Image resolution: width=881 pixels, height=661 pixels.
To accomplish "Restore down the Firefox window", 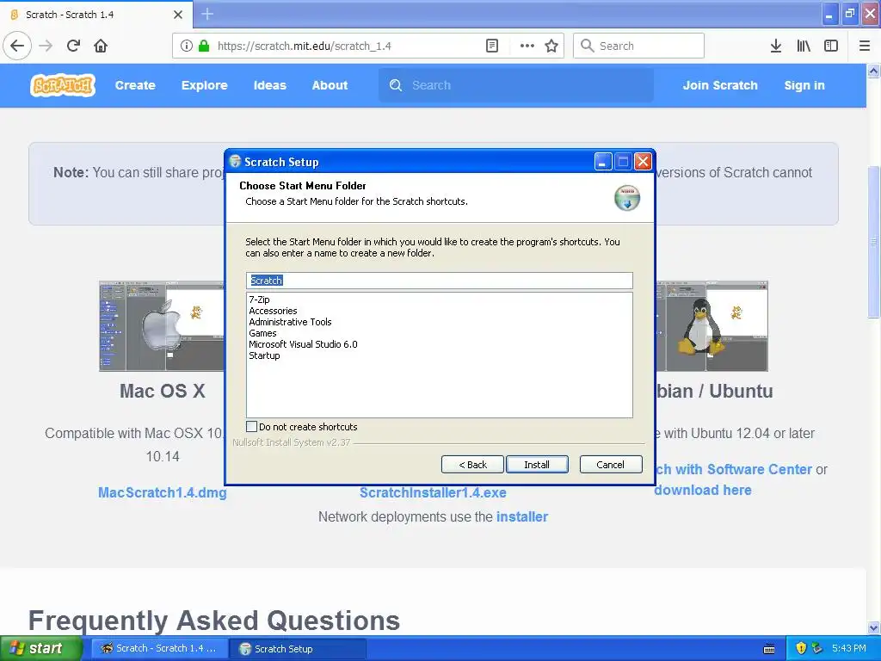I will point(849,14).
